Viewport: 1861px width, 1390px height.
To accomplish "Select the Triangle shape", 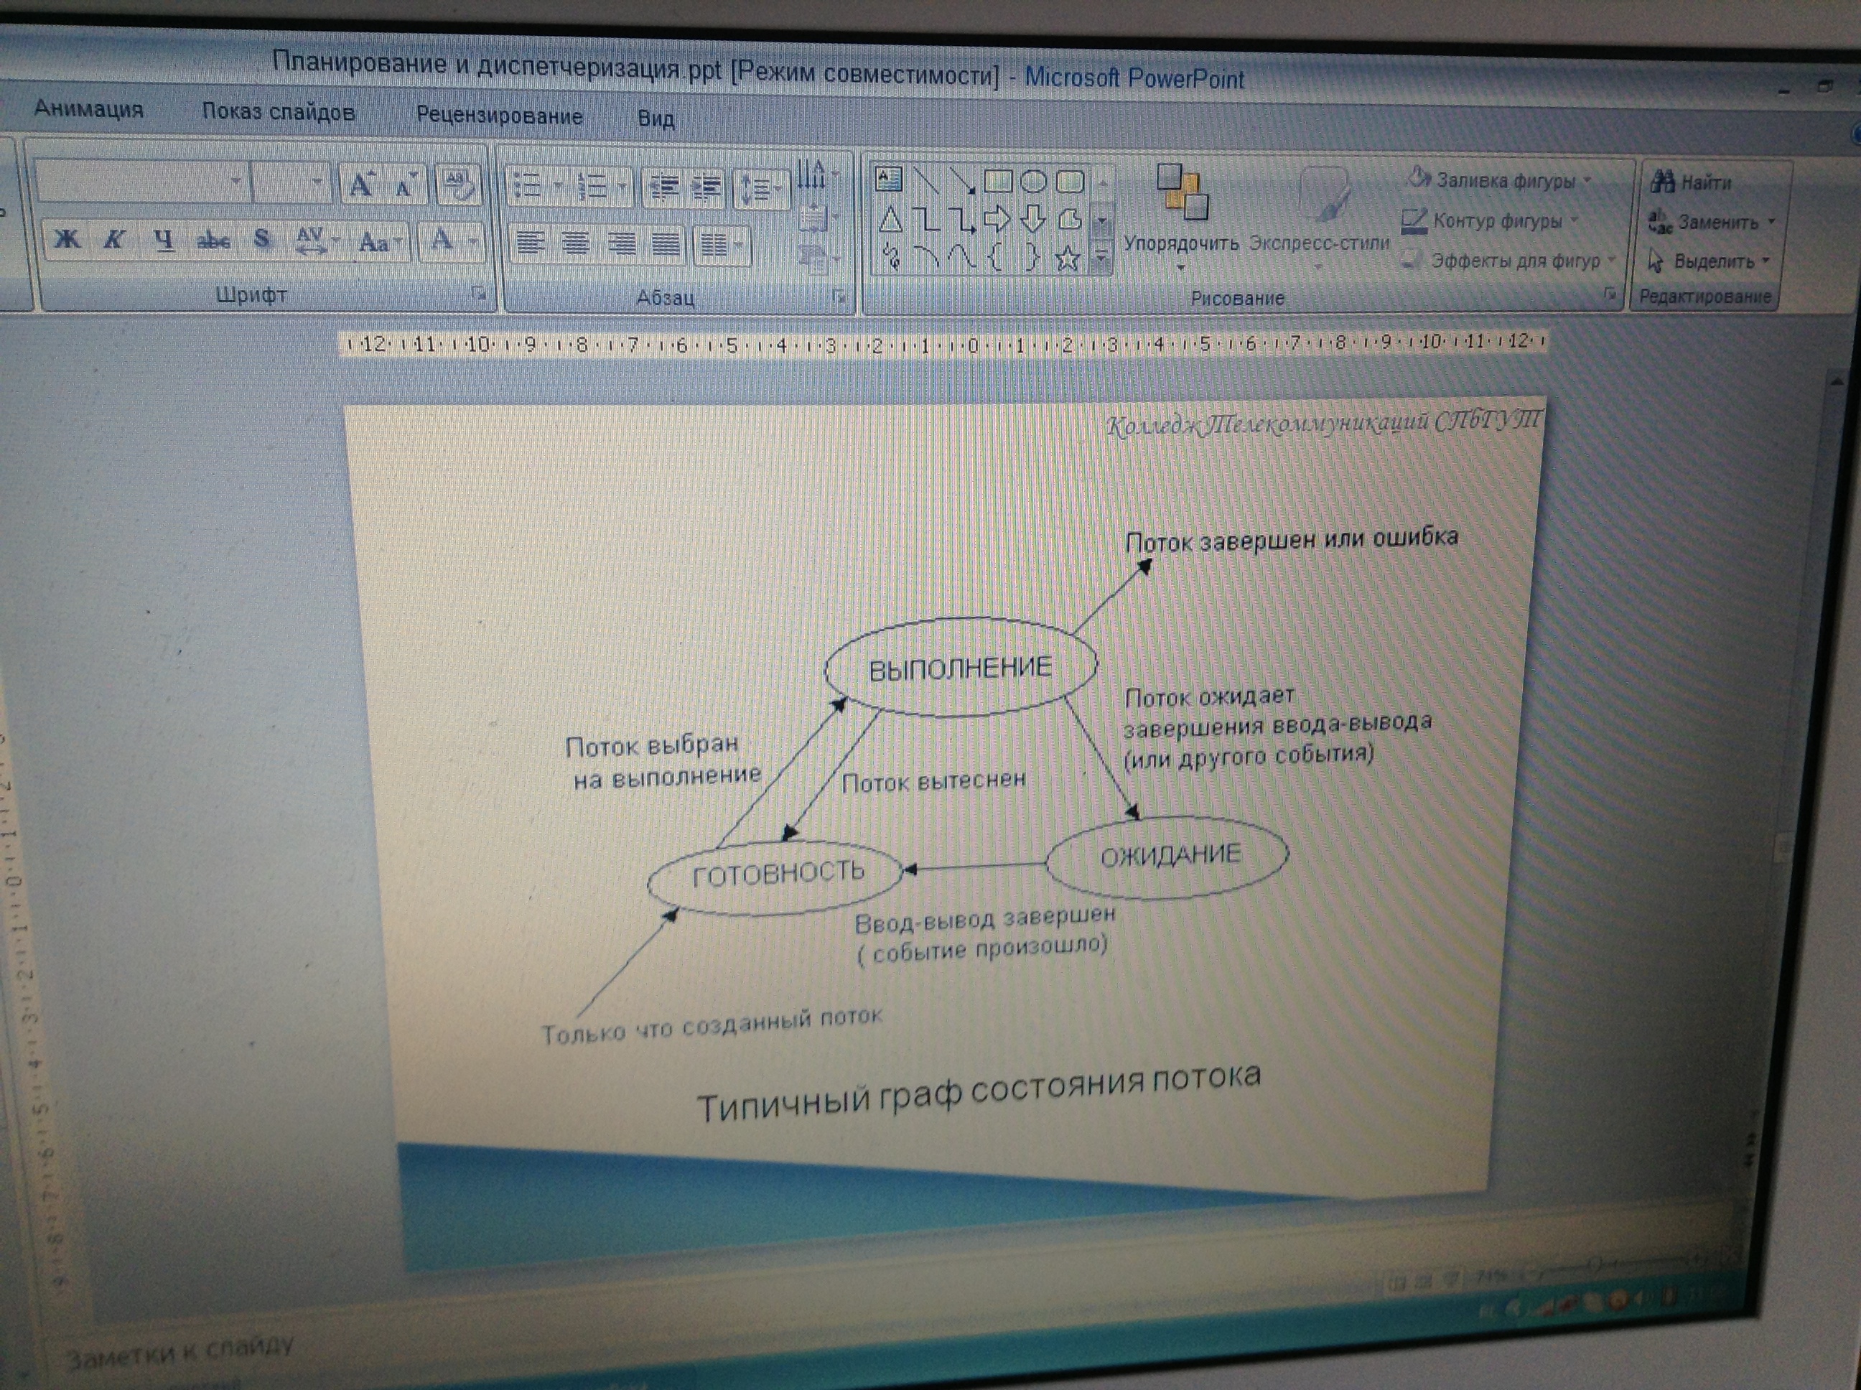I will tap(890, 220).
